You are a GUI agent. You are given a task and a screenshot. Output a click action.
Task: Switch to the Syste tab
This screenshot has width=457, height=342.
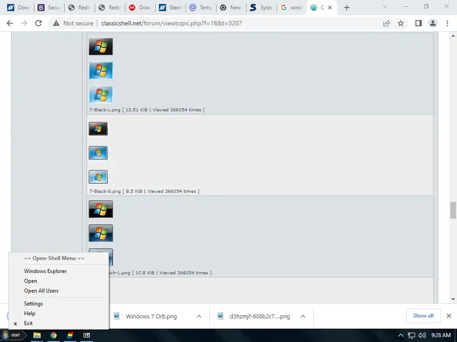pos(262,8)
